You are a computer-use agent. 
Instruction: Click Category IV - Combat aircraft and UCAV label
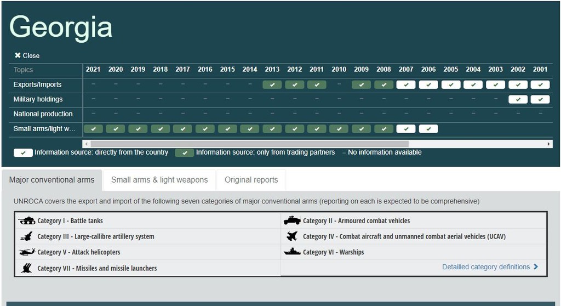[404, 236]
